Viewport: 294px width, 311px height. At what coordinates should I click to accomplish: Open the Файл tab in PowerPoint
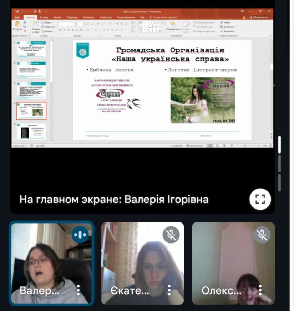pyautogui.click(x=17, y=17)
